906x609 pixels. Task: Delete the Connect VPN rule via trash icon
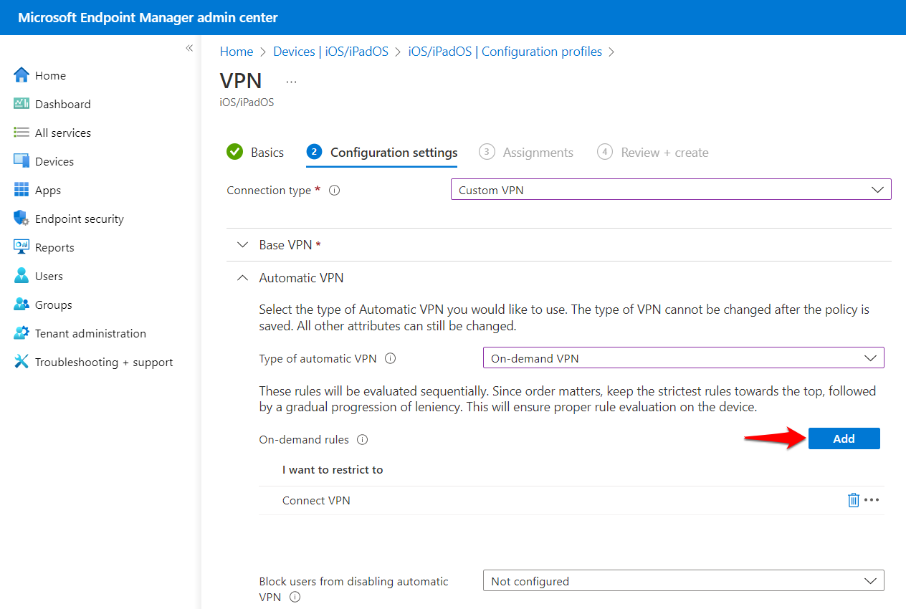[x=853, y=499]
